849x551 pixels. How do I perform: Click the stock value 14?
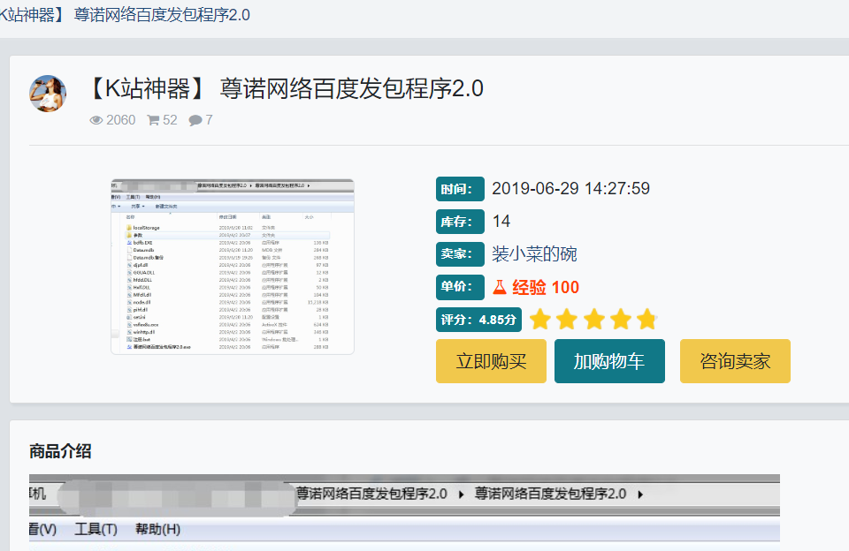[x=501, y=221]
